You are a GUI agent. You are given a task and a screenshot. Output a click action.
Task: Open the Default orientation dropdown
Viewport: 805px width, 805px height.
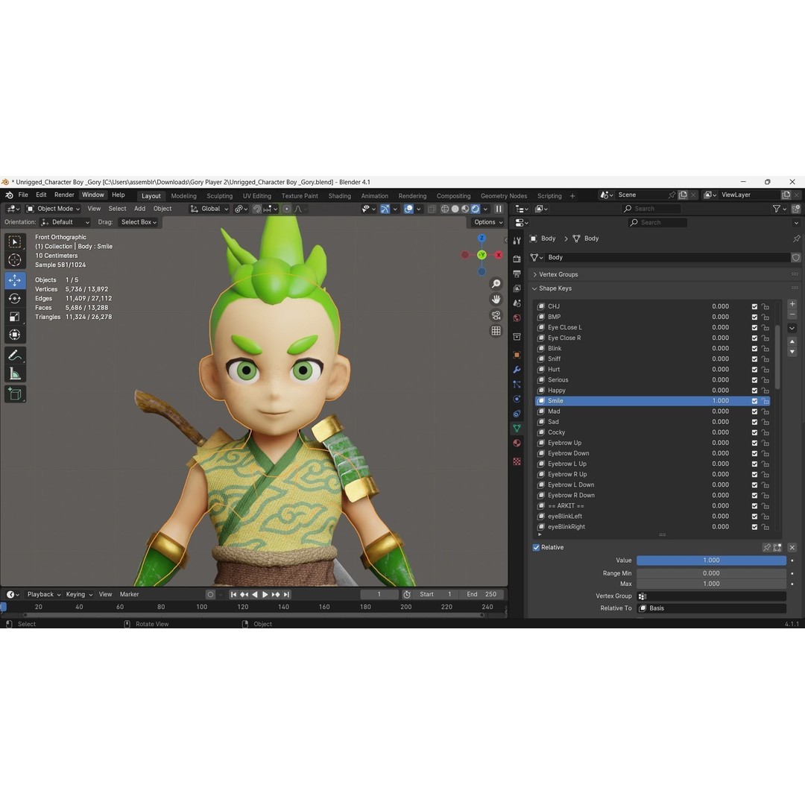65,222
